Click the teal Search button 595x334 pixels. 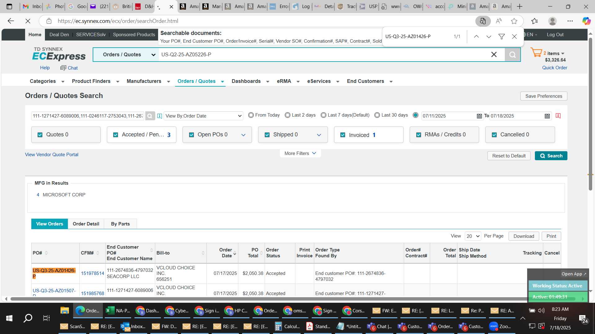pos(551,156)
